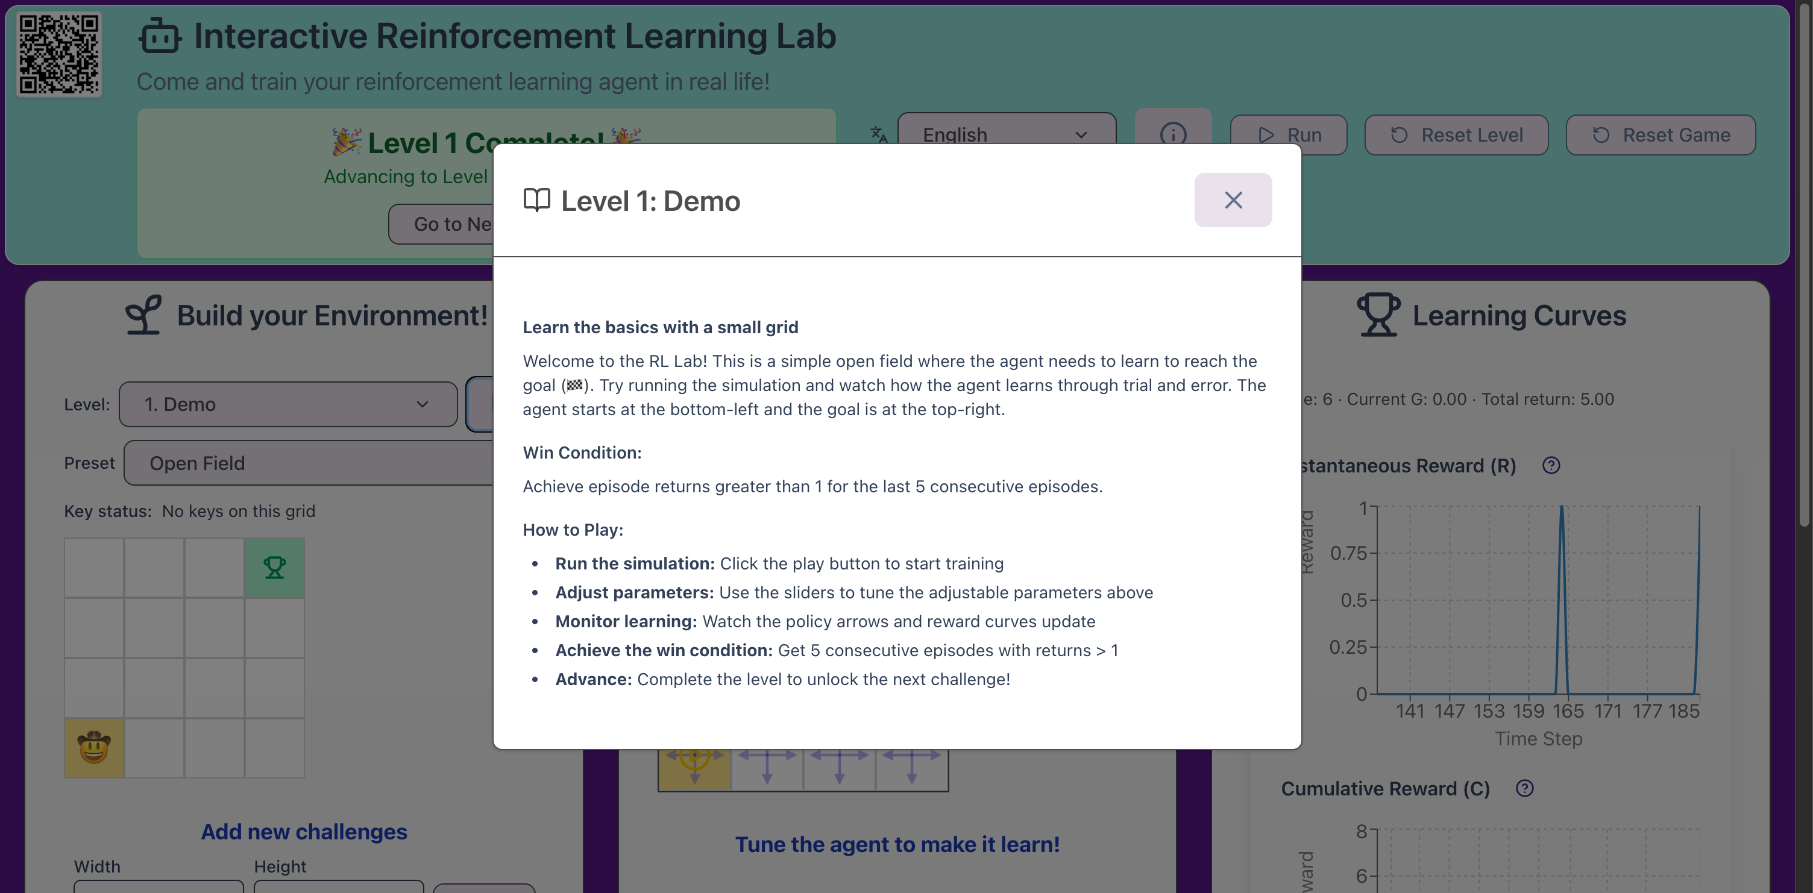Click the robot logo icon
The height and width of the screenshot is (893, 1813).
click(x=160, y=36)
